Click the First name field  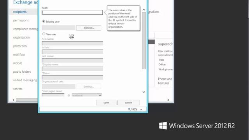72,43
